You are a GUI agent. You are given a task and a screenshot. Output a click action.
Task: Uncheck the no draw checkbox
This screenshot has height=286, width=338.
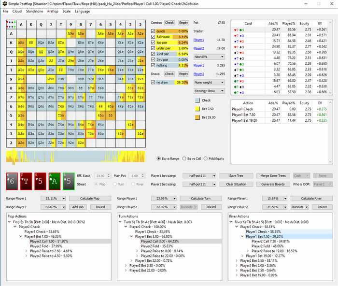[x=153, y=82]
